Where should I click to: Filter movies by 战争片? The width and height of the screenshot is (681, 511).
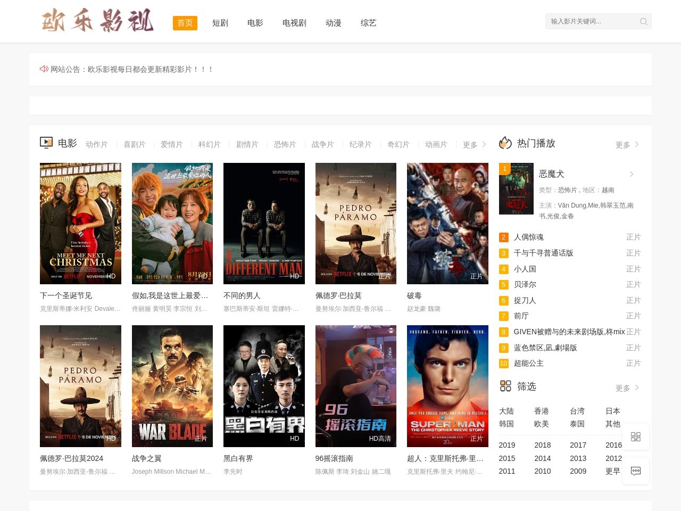pos(323,145)
